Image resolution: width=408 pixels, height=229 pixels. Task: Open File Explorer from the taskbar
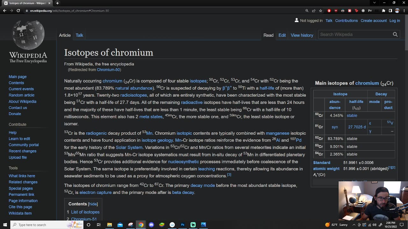(110, 225)
